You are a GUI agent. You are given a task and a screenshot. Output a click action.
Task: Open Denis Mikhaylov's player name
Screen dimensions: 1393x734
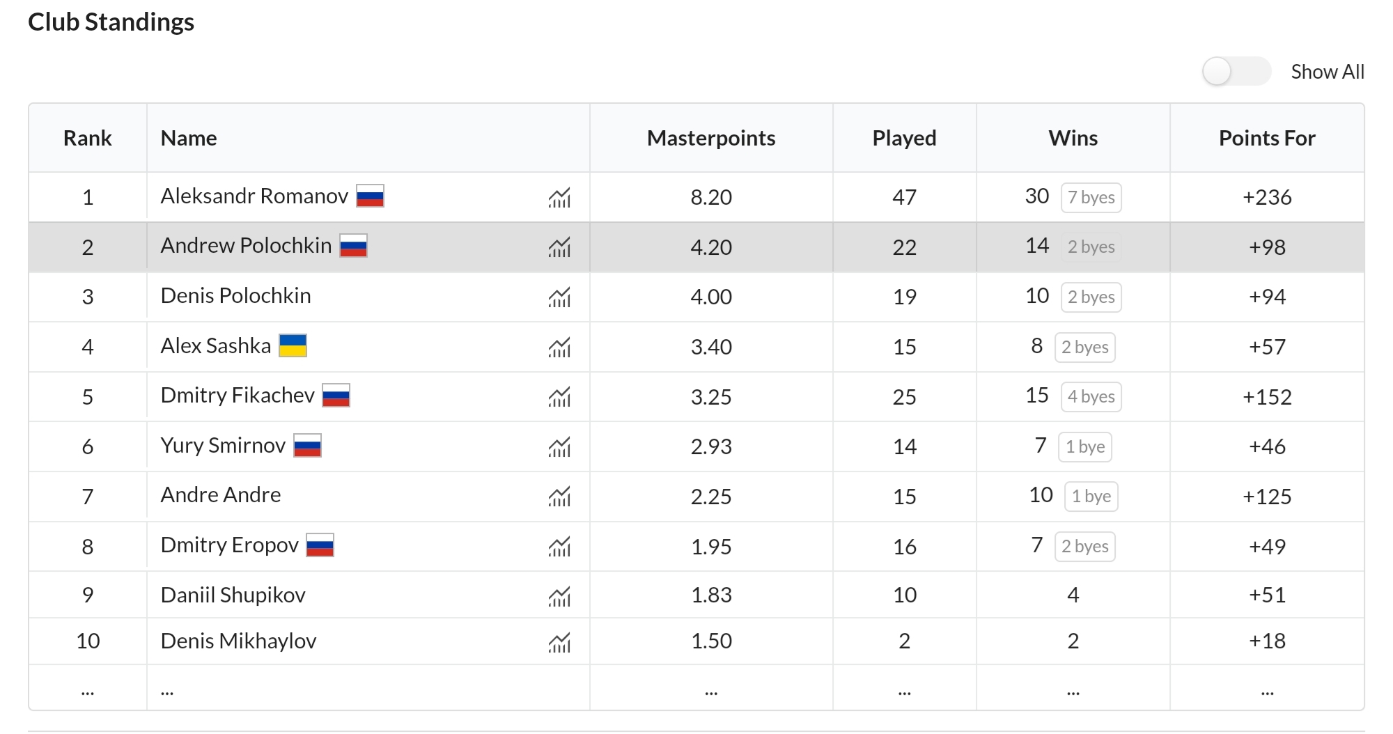coord(238,641)
